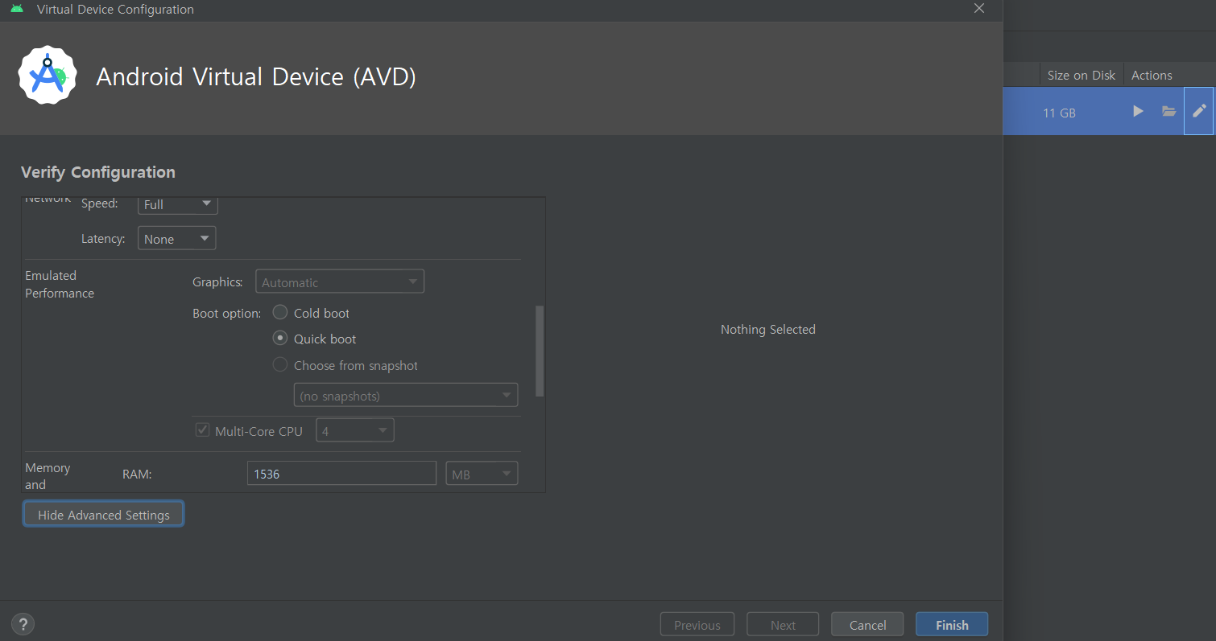Viewport: 1216px width, 641px height.
Task: Open the Graphics dropdown
Action: click(340, 282)
